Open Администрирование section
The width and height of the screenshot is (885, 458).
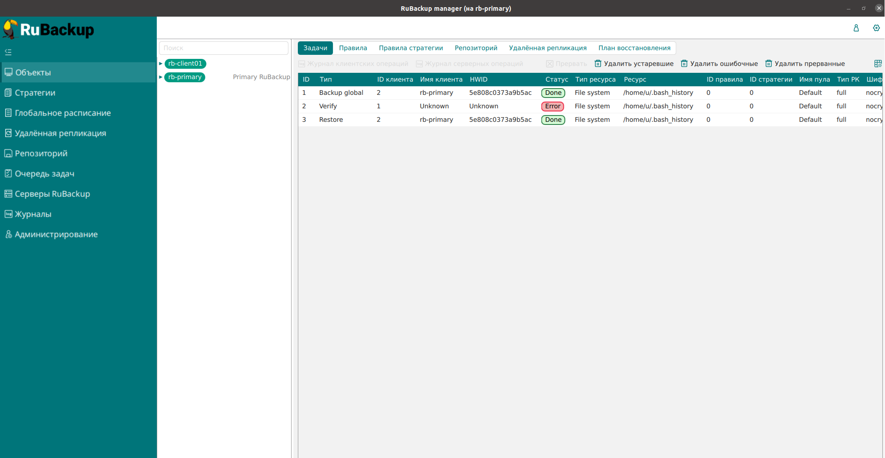[56, 234]
